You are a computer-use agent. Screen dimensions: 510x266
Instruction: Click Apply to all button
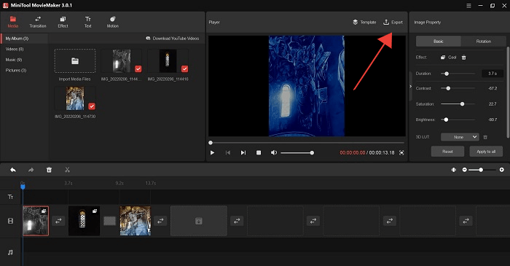coord(486,152)
